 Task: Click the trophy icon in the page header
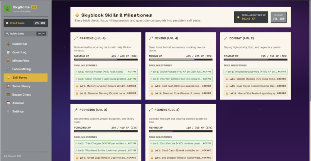tap(77, 15)
